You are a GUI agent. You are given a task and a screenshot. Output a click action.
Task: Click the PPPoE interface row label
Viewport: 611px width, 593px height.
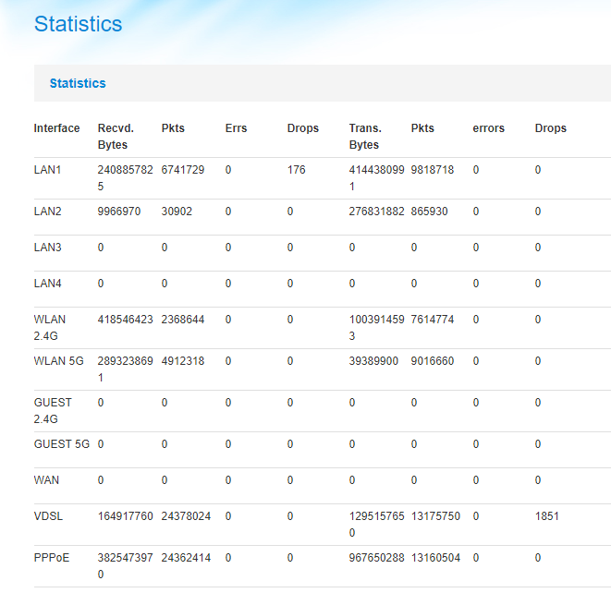[x=52, y=558]
